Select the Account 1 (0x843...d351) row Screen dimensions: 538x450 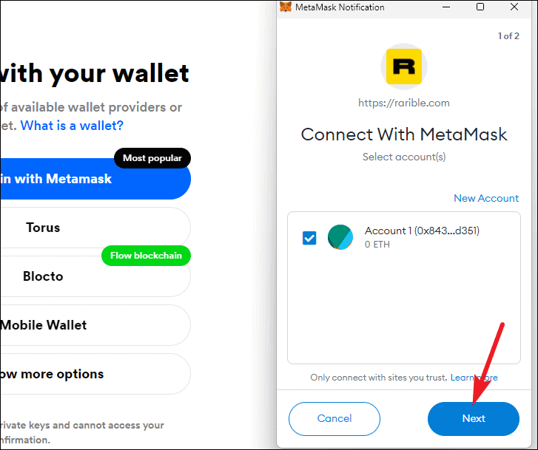pos(404,237)
